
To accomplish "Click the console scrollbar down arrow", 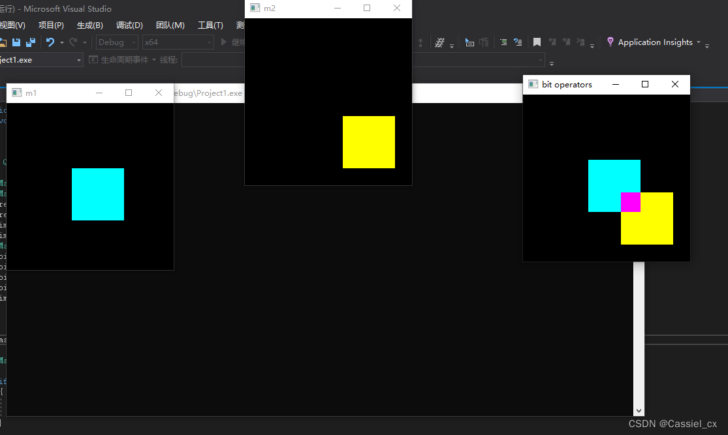I will [x=639, y=411].
